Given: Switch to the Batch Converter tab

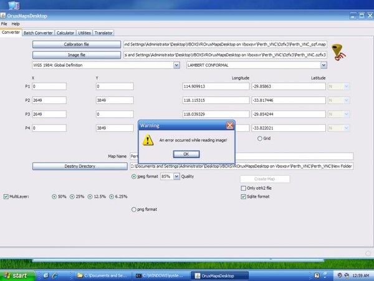Looking at the screenshot, I should [38, 32].
